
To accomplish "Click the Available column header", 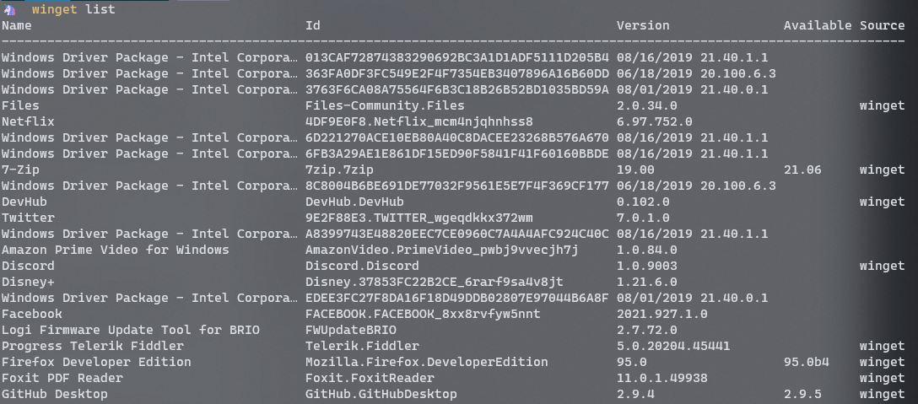I will pyautogui.click(x=818, y=25).
